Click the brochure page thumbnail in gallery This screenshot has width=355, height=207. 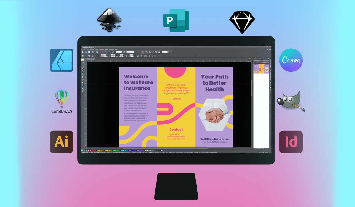pos(261,68)
